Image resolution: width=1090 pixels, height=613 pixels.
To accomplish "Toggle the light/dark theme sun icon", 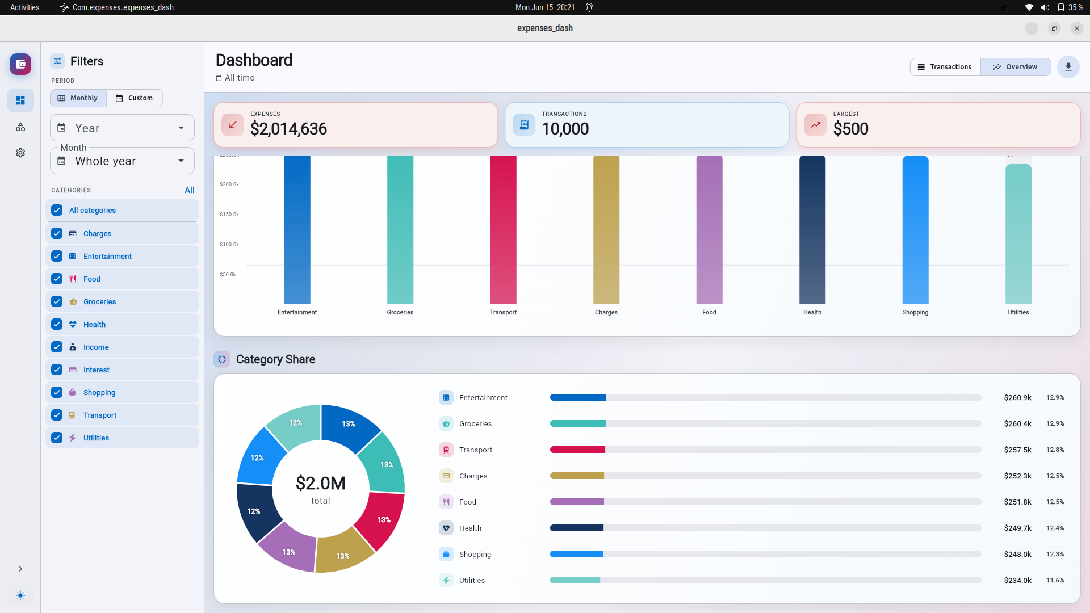I will coord(20,595).
